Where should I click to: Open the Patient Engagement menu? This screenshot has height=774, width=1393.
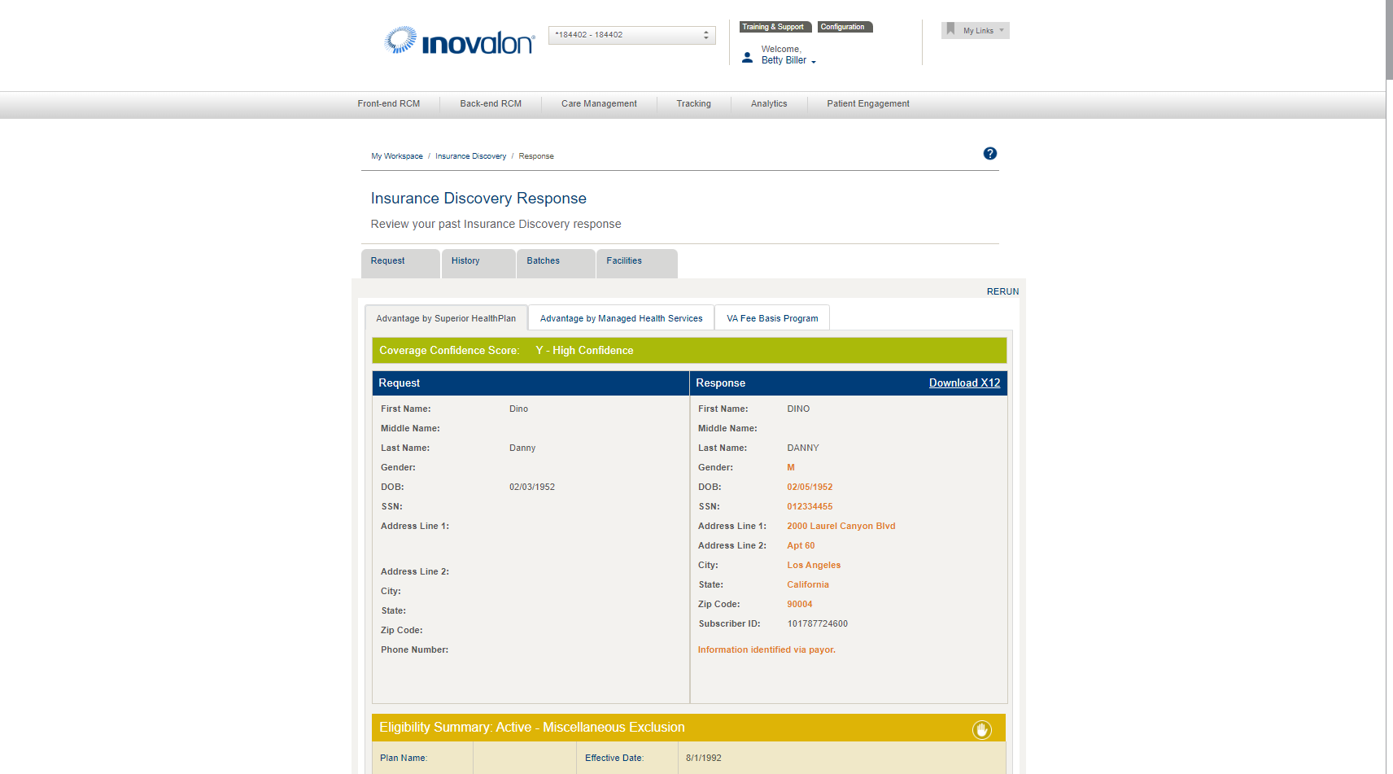coord(867,103)
